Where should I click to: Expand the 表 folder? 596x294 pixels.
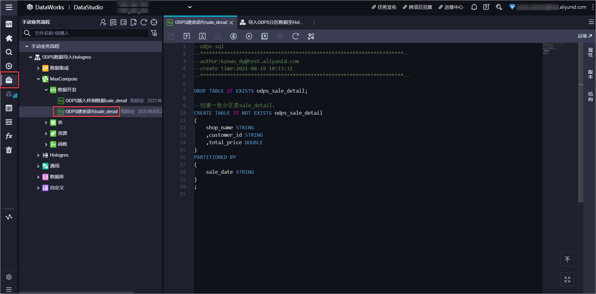click(46, 122)
